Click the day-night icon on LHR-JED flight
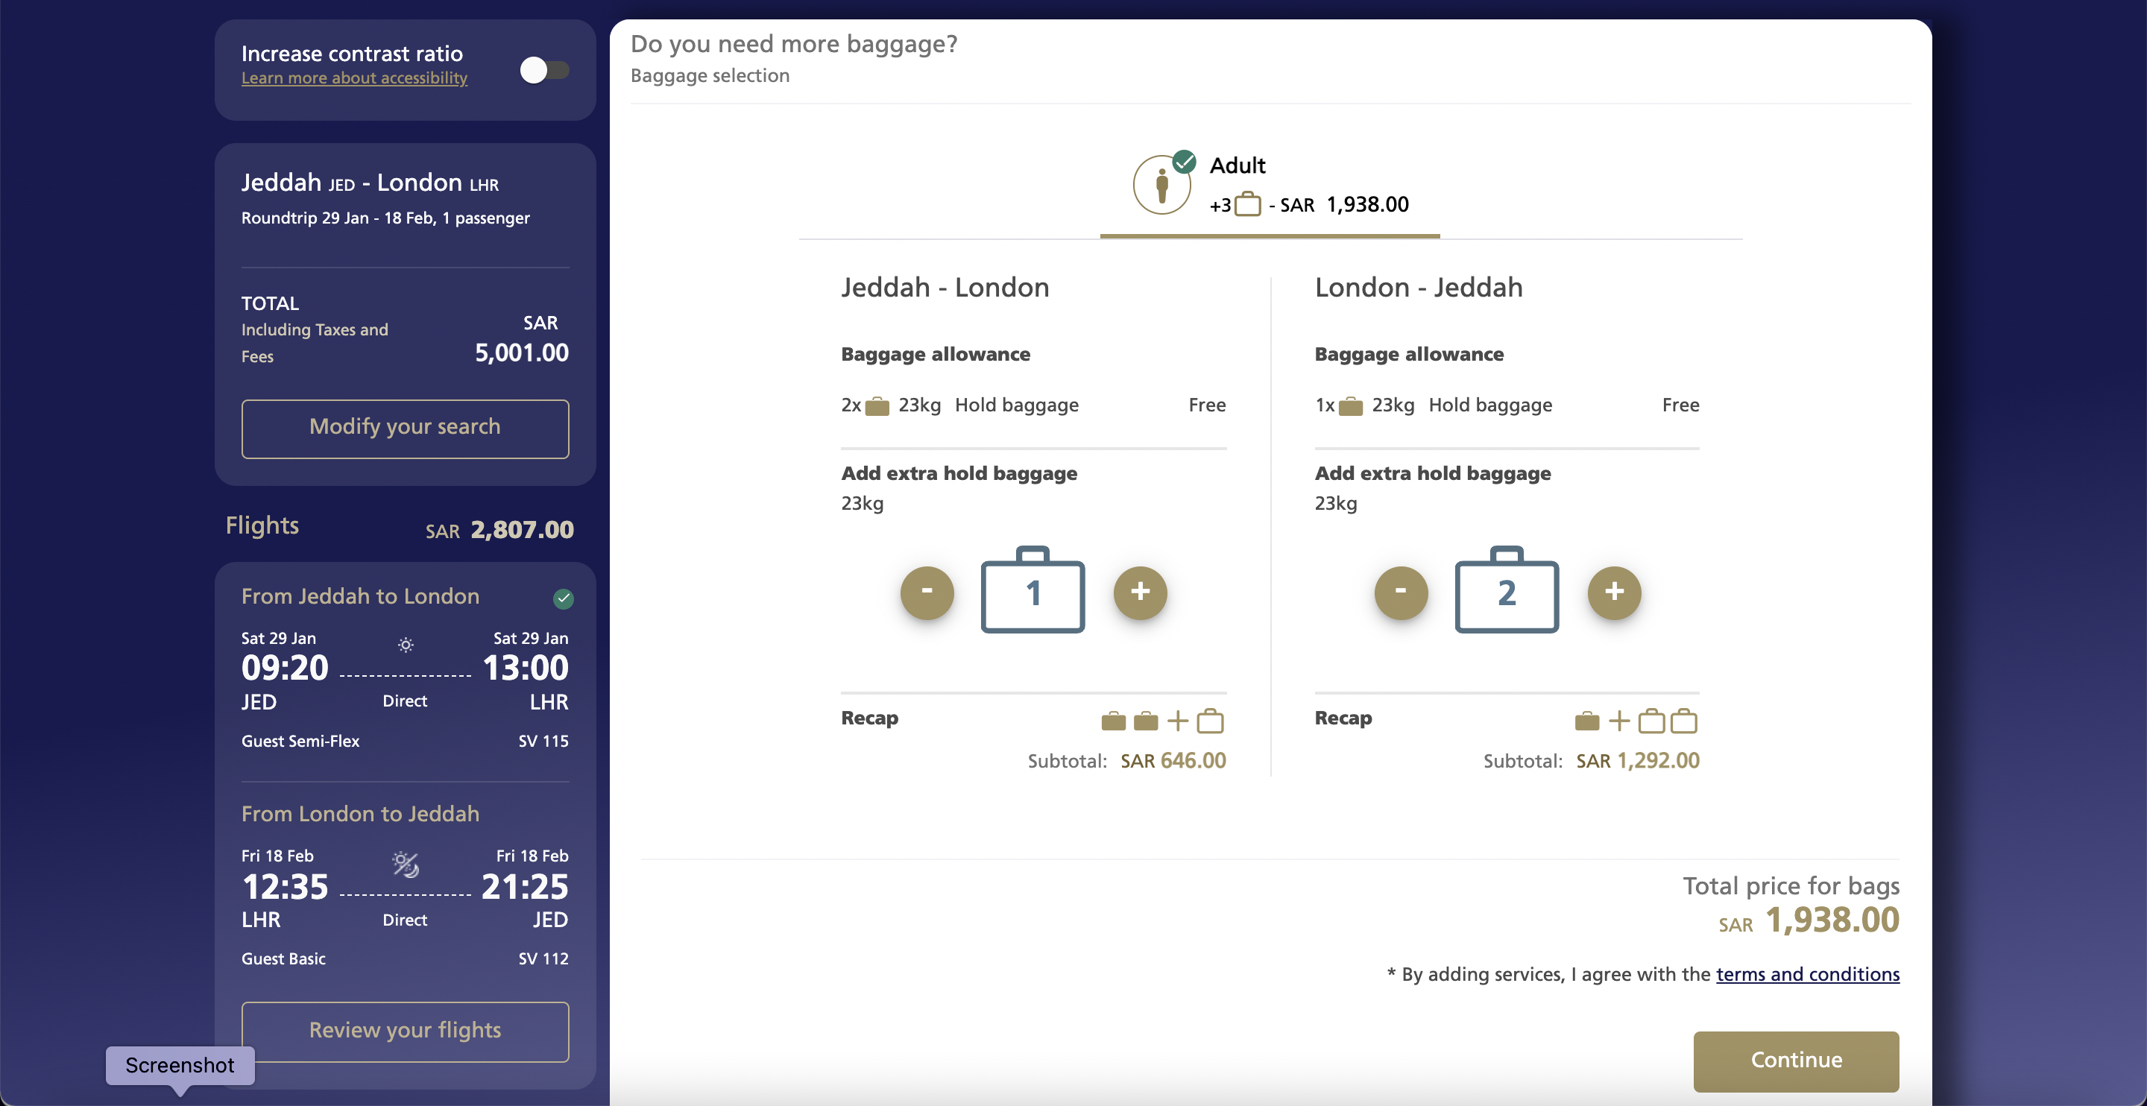The width and height of the screenshot is (2147, 1106). [x=405, y=865]
